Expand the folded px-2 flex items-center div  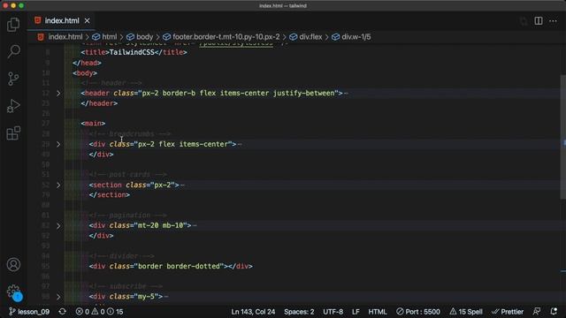coord(58,144)
